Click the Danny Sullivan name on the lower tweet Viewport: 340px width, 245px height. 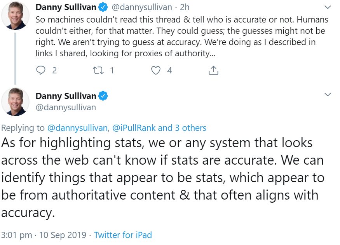(x=66, y=96)
